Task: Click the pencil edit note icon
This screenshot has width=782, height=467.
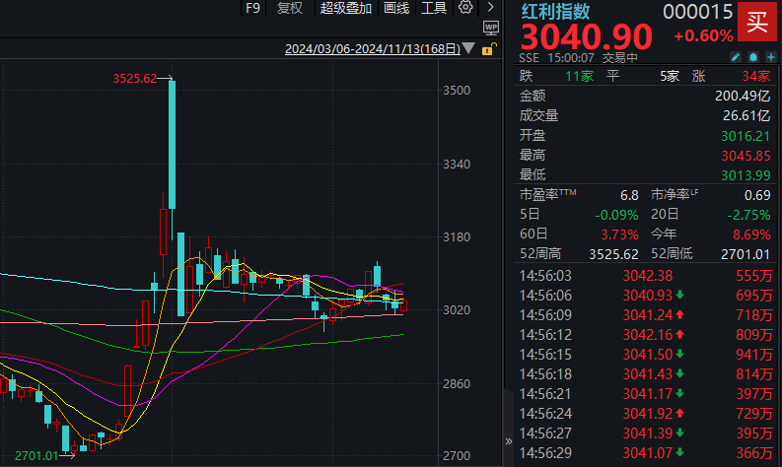Action: 736,57
